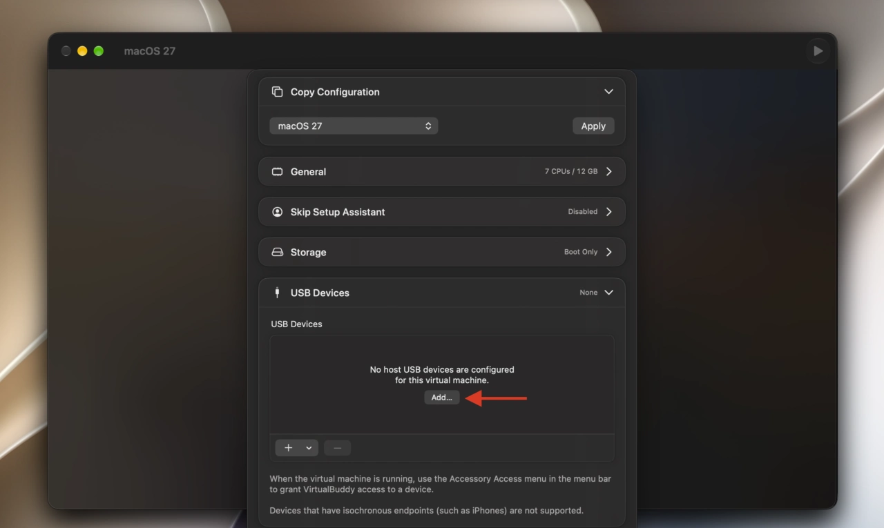Click the Skip Setup Assistant person icon
Screen dimensions: 884x528
click(278, 212)
